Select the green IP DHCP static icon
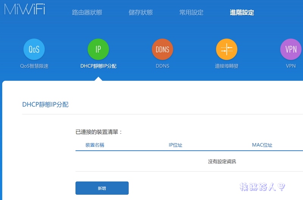 [x=98, y=49]
